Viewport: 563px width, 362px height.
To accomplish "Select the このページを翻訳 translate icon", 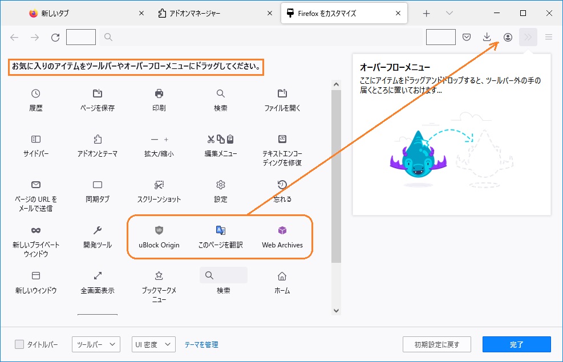I will click(x=221, y=230).
